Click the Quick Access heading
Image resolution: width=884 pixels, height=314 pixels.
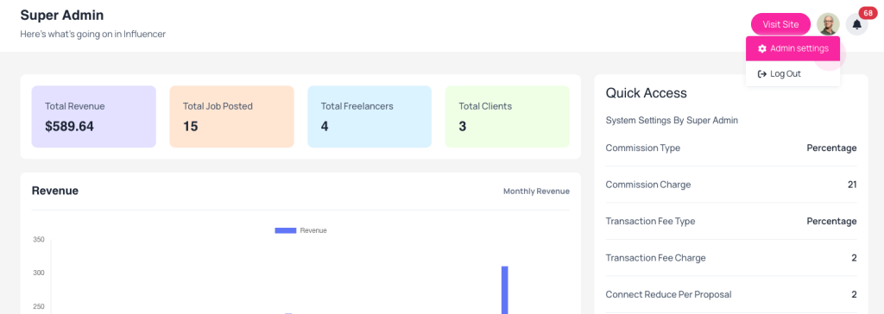pyautogui.click(x=646, y=93)
